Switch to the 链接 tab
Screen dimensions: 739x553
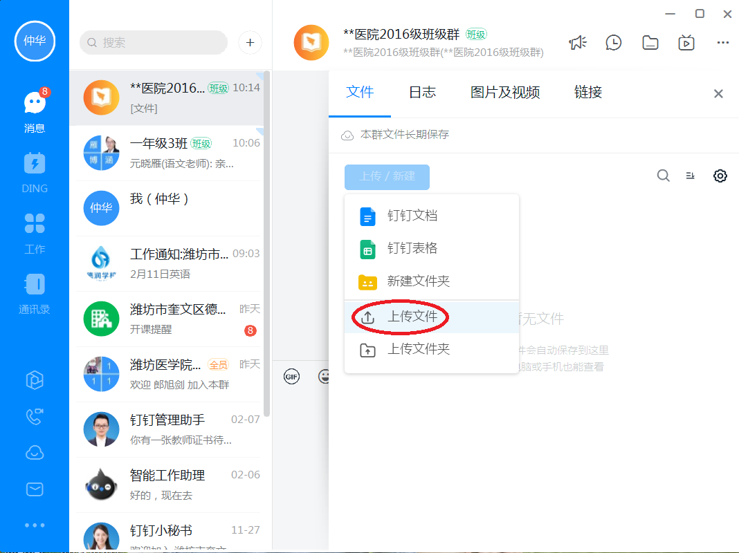(x=587, y=92)
